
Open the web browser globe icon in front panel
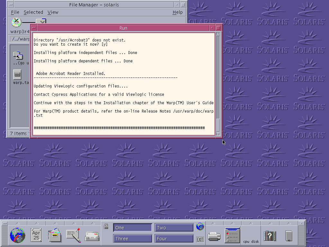point(17,235)
